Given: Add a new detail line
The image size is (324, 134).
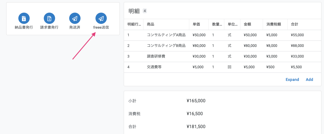Looking at the screenshot, I should click(309, 80).
